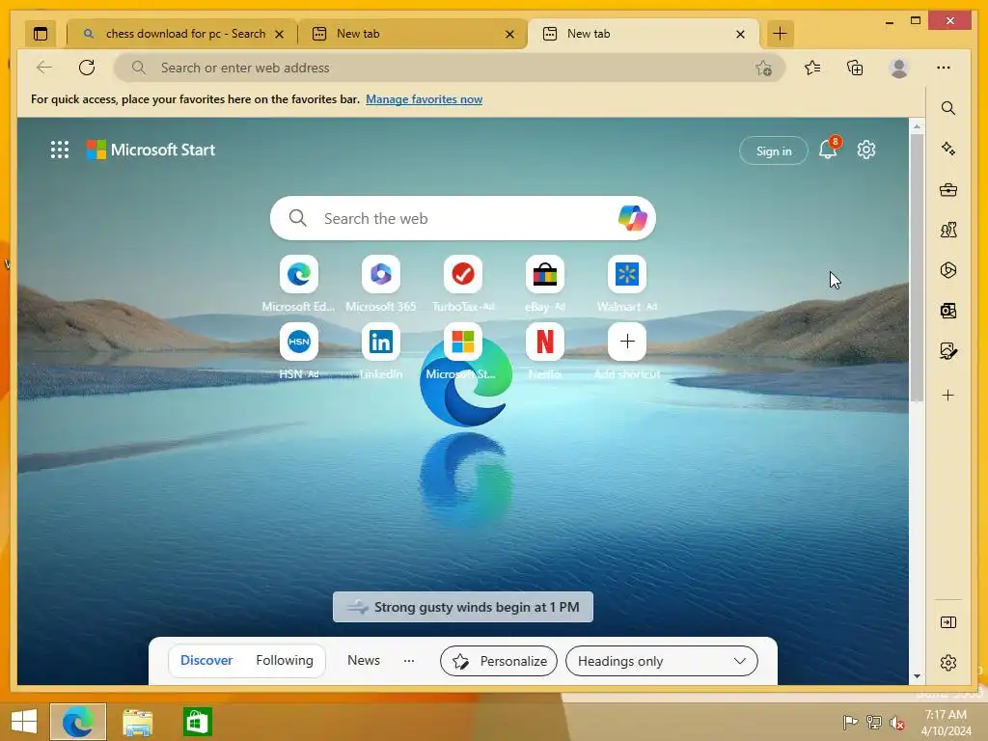The width and height of the screenshot is (988, 741).
Task: Switch to the middle New tab
Action: pos(412,34)
